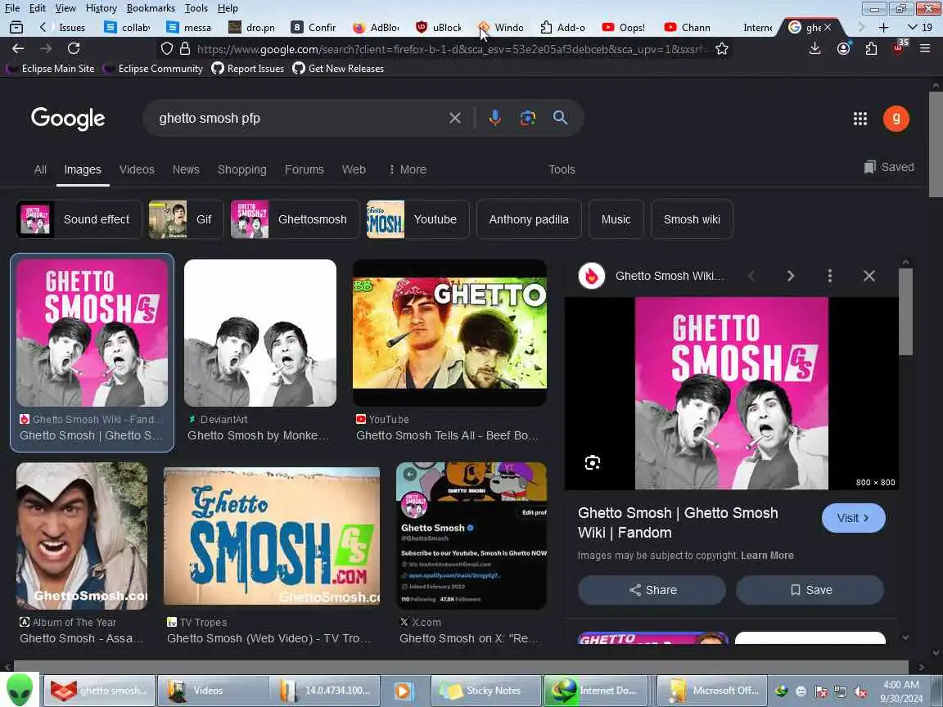Switch to the Forums results tab

(305, 169)
